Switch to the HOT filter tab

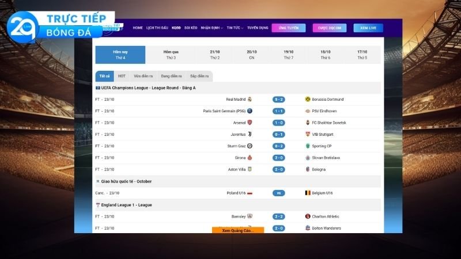tap(122, 76)
